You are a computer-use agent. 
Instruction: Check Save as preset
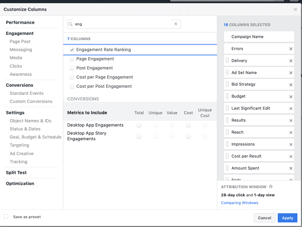click(x=6, y=216)
